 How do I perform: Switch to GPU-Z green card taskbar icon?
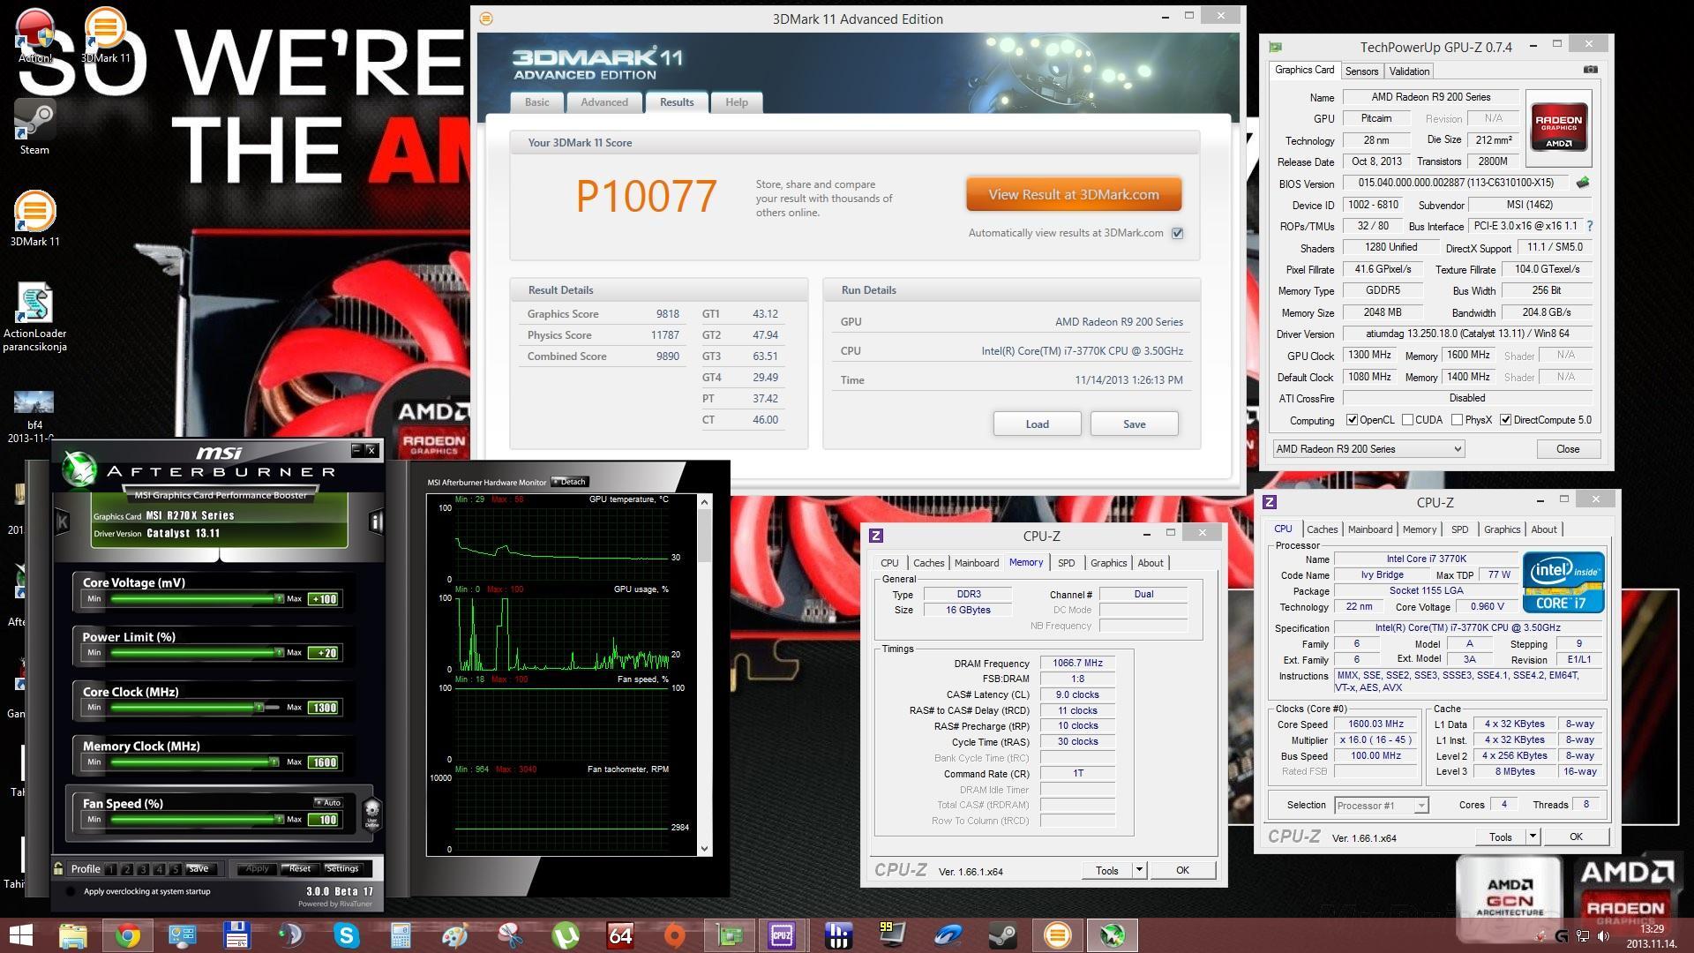click(x=730, y=935)
